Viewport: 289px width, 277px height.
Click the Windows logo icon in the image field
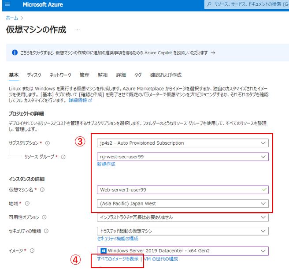click(x=103, y=251)
